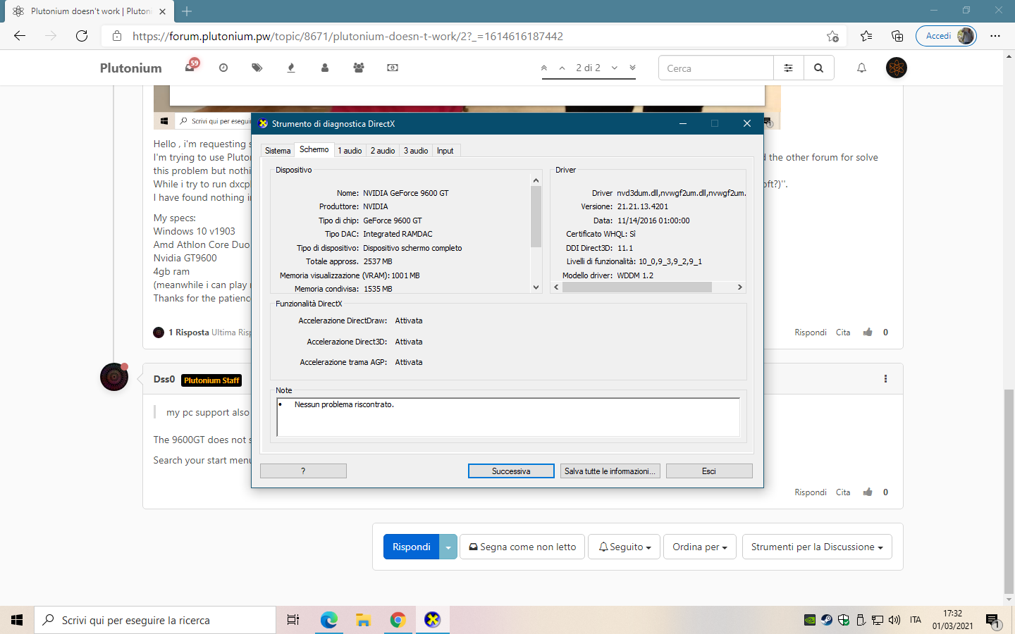Click Cita link on Dss0's reply

843,492
